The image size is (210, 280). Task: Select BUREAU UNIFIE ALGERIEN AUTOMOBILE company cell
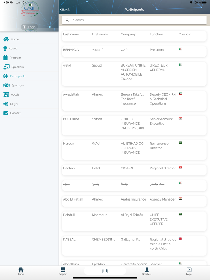[133, 72]
